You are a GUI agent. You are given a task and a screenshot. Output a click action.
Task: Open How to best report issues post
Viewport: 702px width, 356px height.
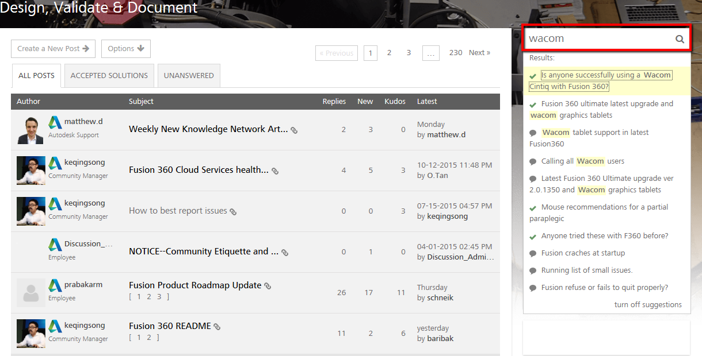pyautogui.click(x=178, y=211)
